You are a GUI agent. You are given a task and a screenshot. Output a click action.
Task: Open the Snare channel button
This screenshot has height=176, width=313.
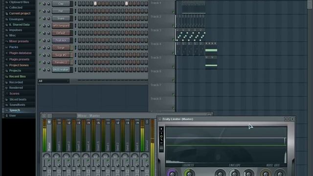point(61,19)
